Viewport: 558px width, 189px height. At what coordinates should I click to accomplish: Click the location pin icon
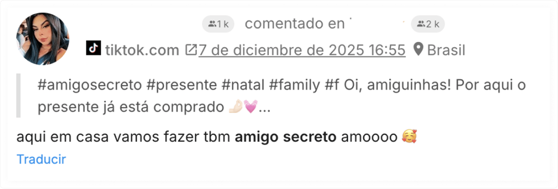point(418,50)
